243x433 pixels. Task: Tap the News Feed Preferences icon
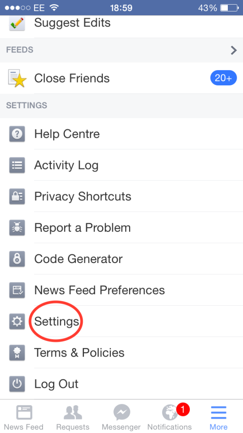17,290
